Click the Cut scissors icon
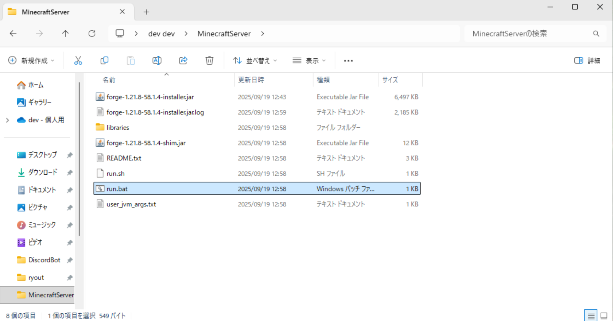 tap(78, 61)
